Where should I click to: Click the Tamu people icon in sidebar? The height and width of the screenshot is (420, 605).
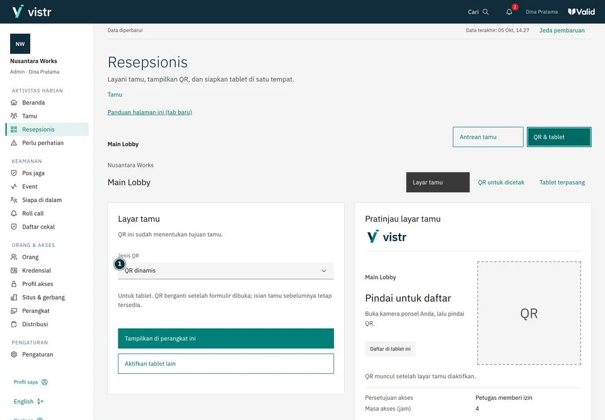[14, 116]
